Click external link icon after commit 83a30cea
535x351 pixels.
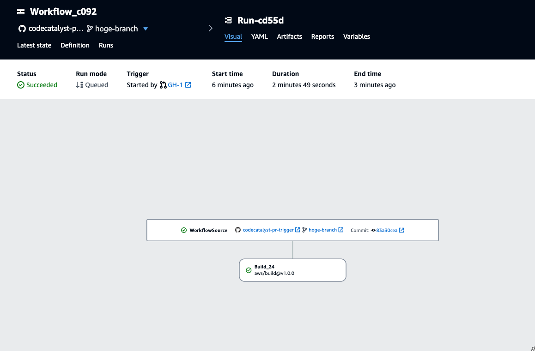401,230
